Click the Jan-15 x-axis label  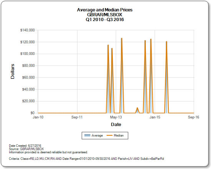point(155,117)
